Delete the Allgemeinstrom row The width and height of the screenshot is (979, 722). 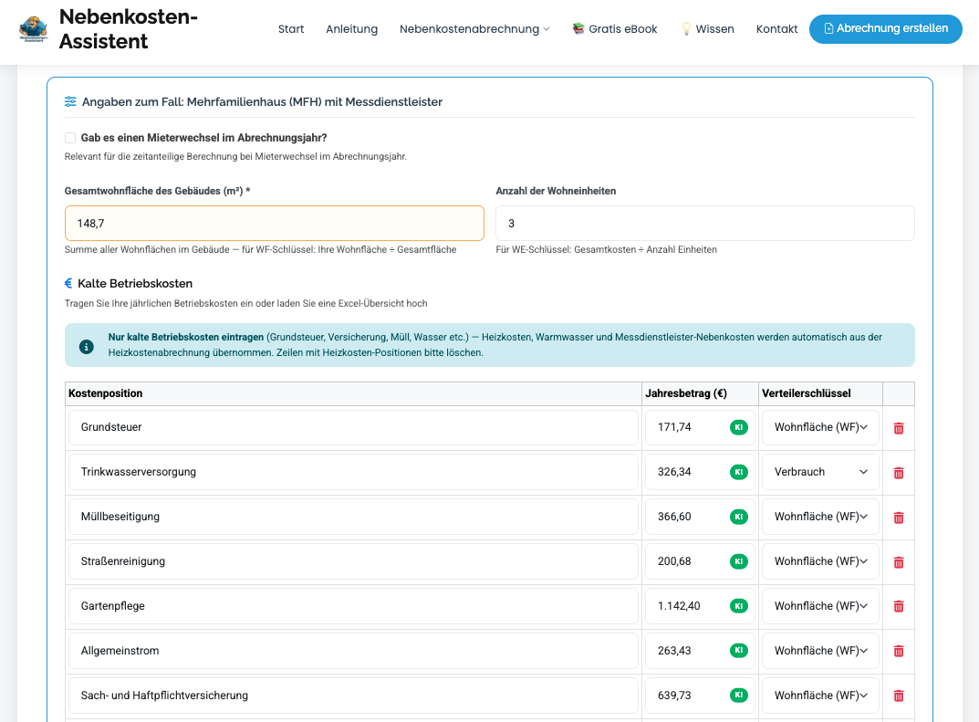[899, 651]
